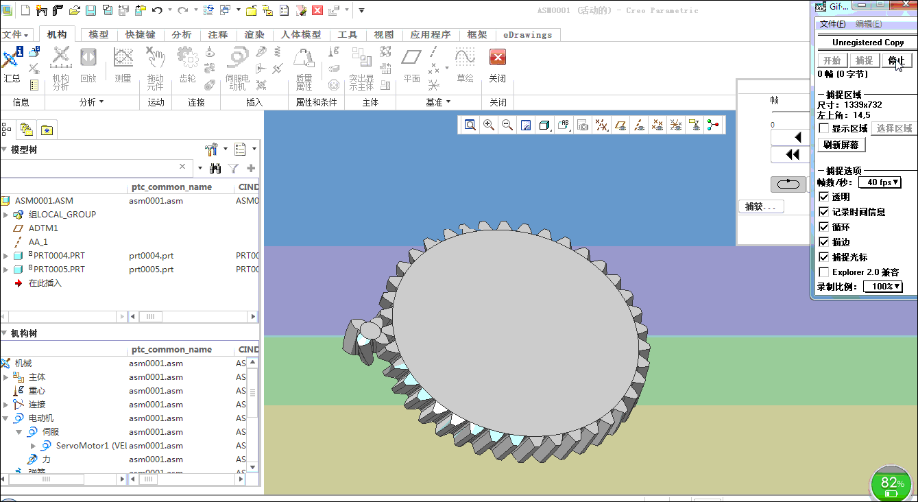Expand the PRT0005.PRT tree node

click(6, 270)
